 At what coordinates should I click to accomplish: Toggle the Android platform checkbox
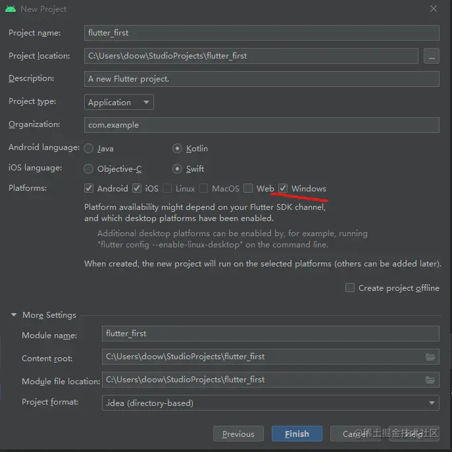point(89,189)
